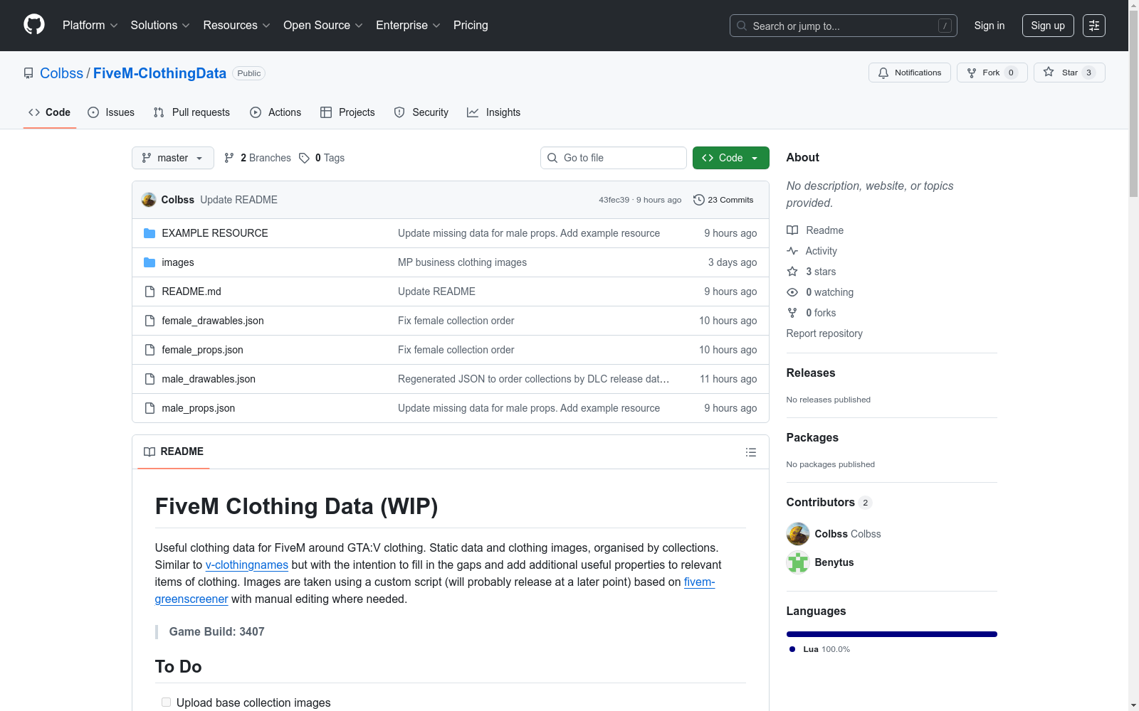
Task: Switch to the Pull requests tab
Action: pos(191,112)
